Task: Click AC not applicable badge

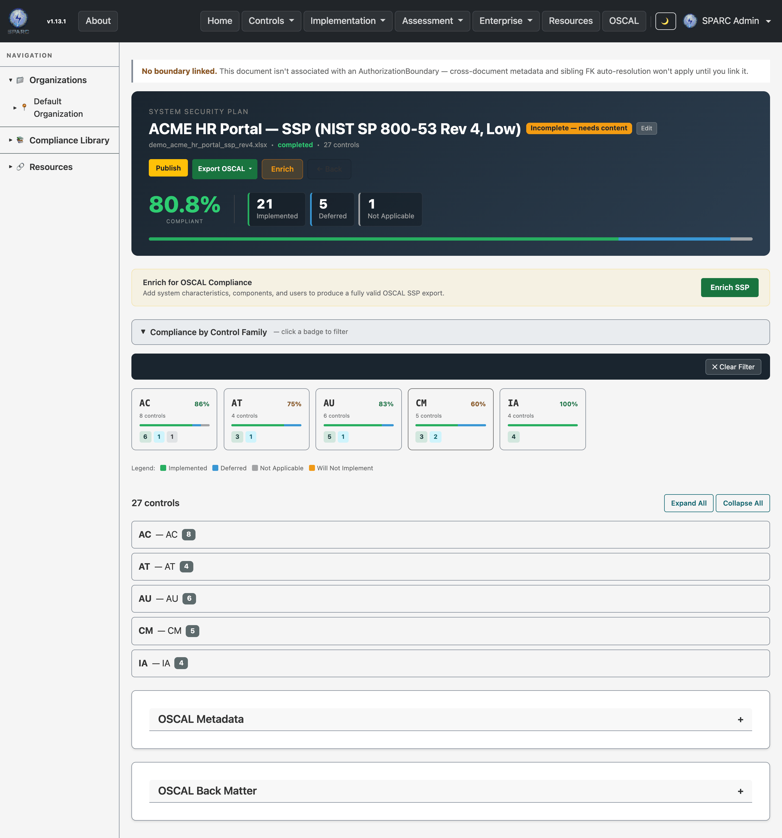Action: 172,437
